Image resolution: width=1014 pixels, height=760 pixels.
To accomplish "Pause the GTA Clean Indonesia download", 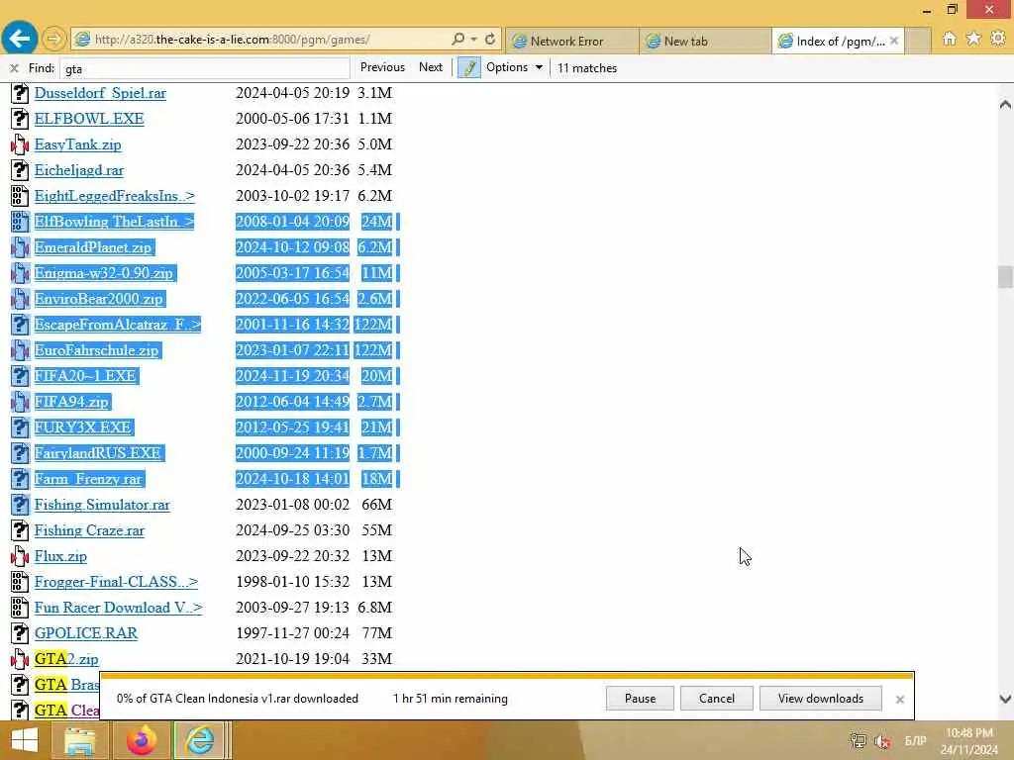I will point(641,699).
